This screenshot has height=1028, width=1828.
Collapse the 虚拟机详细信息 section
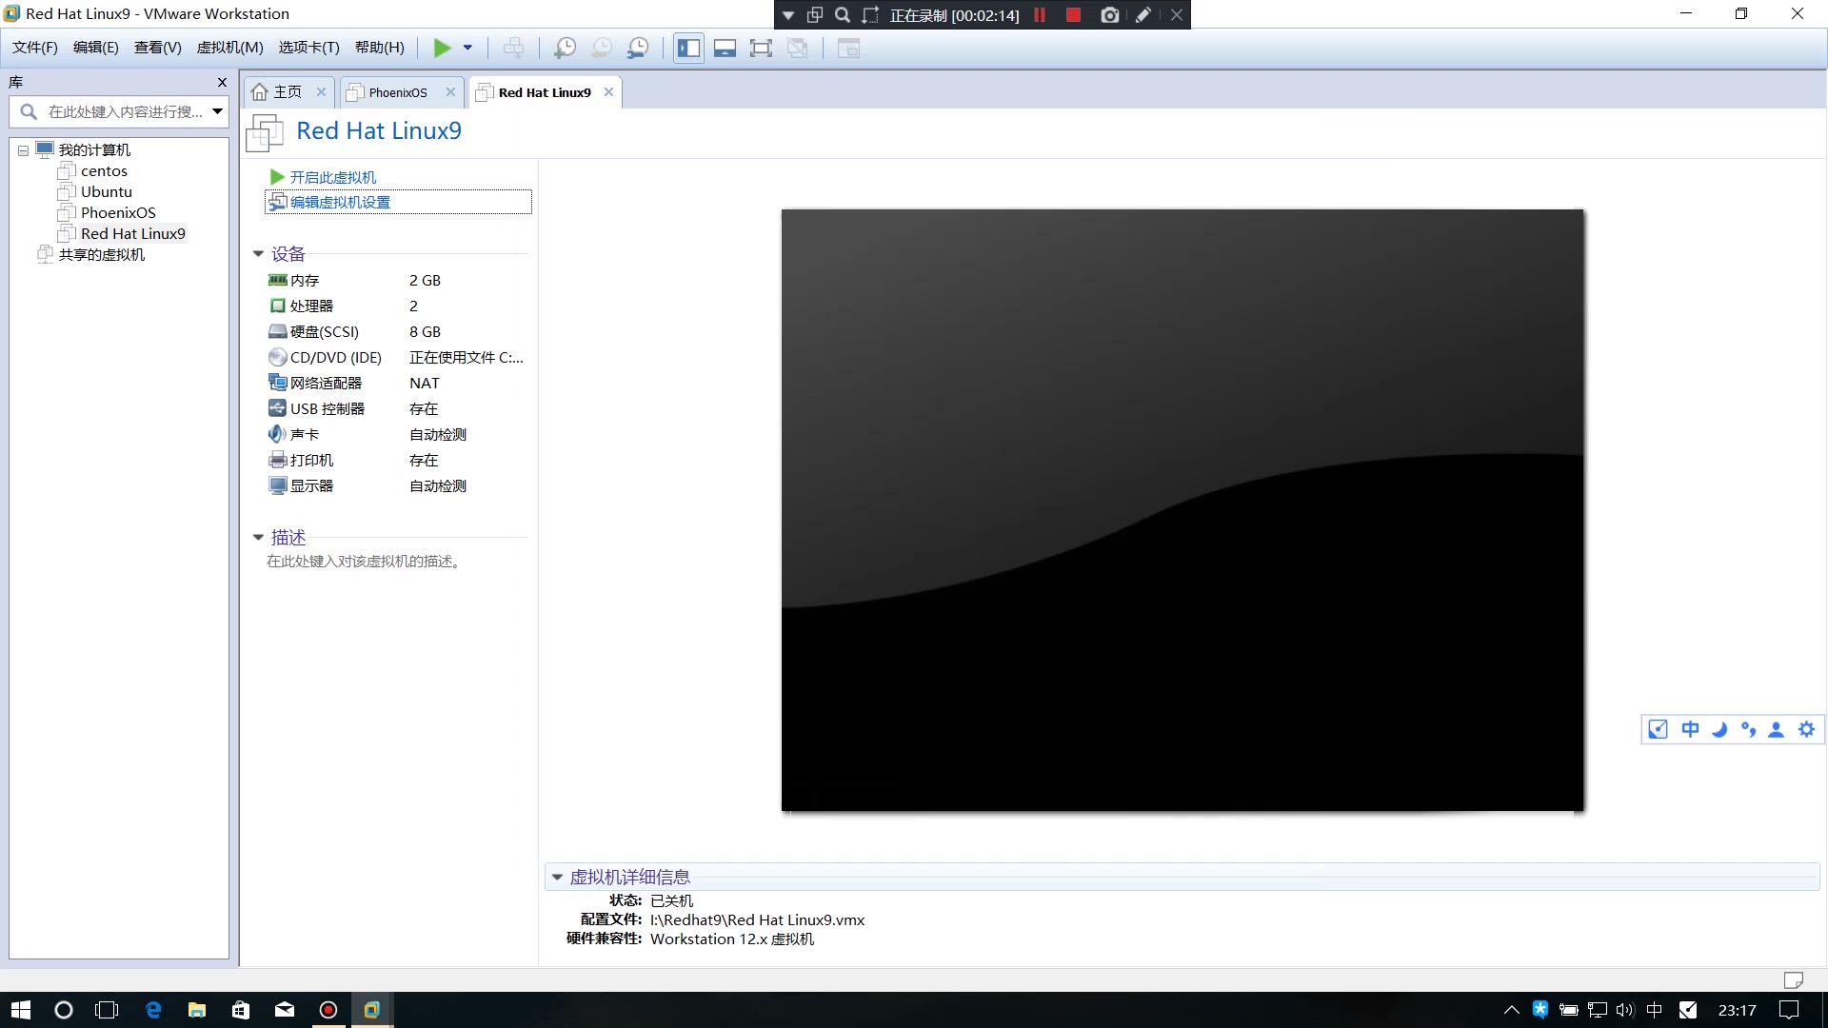point(557,878)
